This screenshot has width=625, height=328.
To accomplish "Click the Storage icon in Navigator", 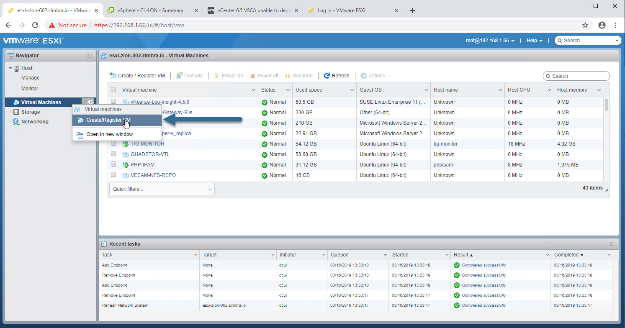I will click(x=16, y=112).
